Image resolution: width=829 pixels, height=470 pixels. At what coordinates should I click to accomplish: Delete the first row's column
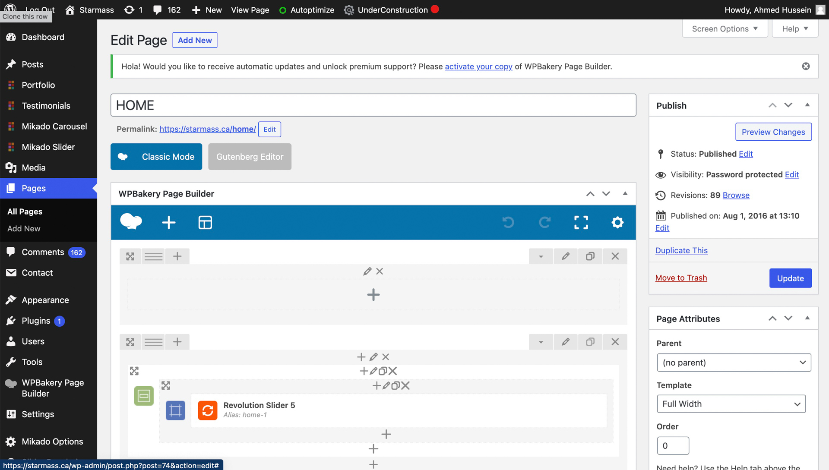click(380, 271)
